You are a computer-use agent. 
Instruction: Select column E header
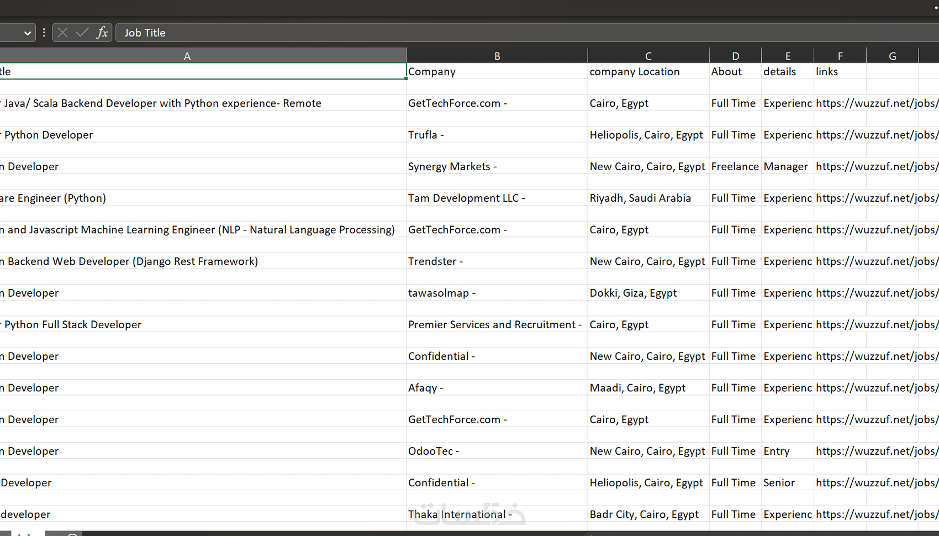pos(788,56)
